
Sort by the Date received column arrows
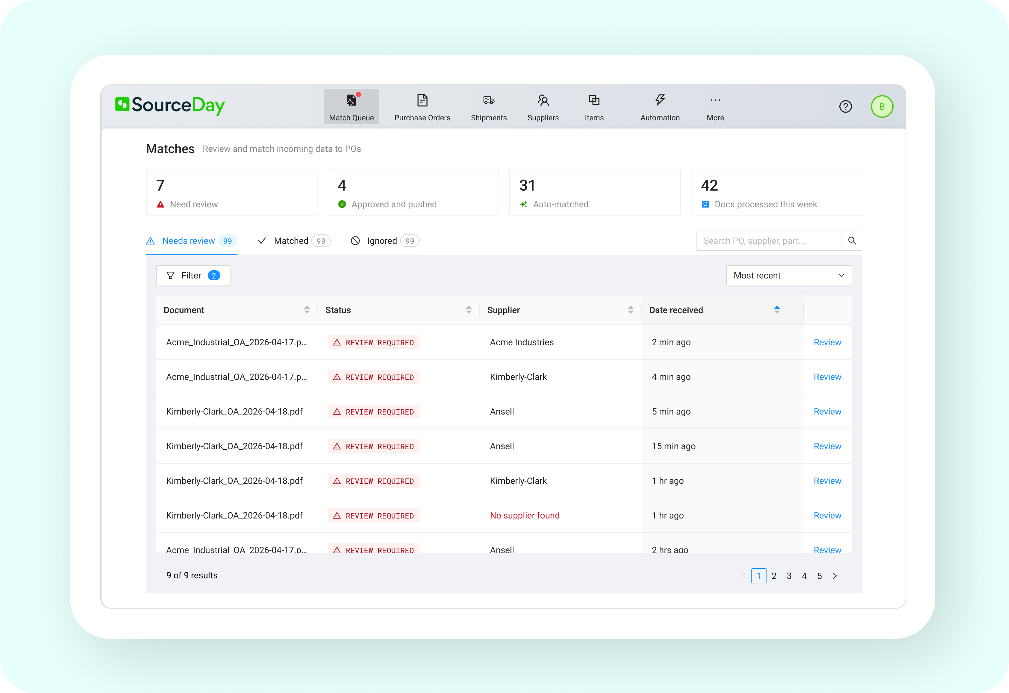click(777, 310)
